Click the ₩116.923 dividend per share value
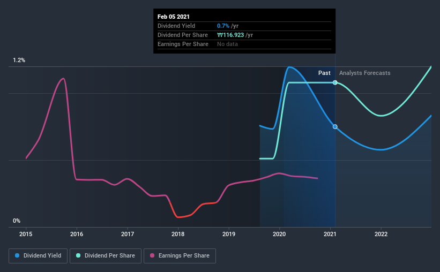Image resolution: width=440 pixels, height=272 pixels. [x=230, y=35]
